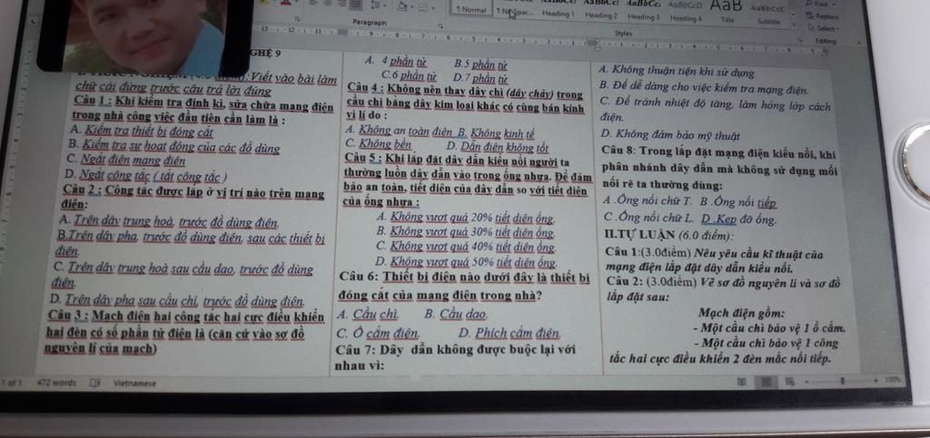Click the text 'C. Ổ cắm điện.'
Viewport: 930px width, 438px height.
click(379, 332)
